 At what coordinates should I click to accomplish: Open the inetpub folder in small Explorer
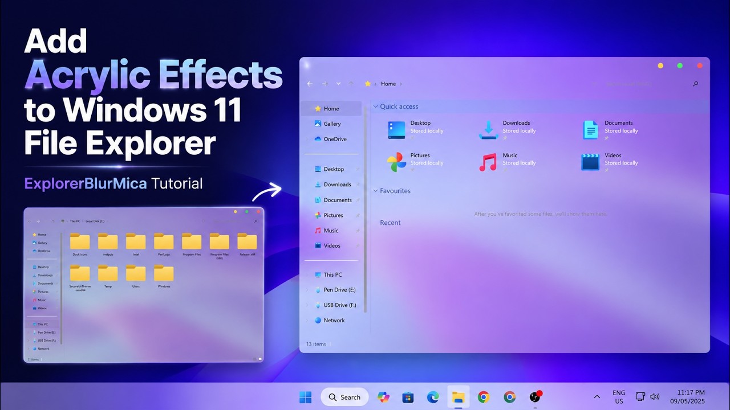(108, 244)
